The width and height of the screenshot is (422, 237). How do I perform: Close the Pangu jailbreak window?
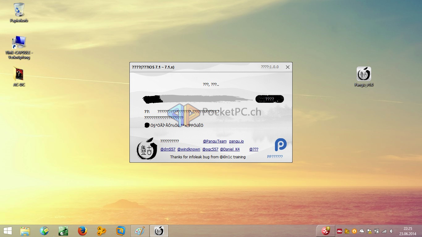(288, 67)
